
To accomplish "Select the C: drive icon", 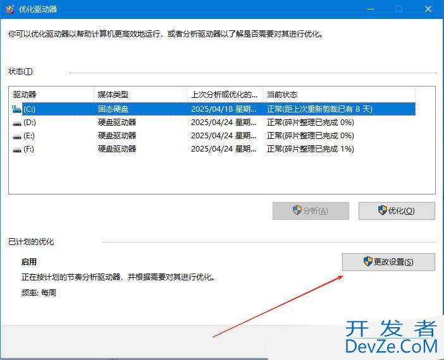I will pyautogui.click(x=16, y=109).
